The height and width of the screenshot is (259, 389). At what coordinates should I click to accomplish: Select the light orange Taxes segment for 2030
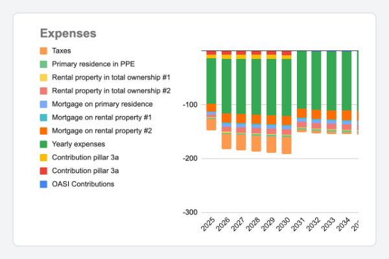pyautogui.click(x=286, y=145)
